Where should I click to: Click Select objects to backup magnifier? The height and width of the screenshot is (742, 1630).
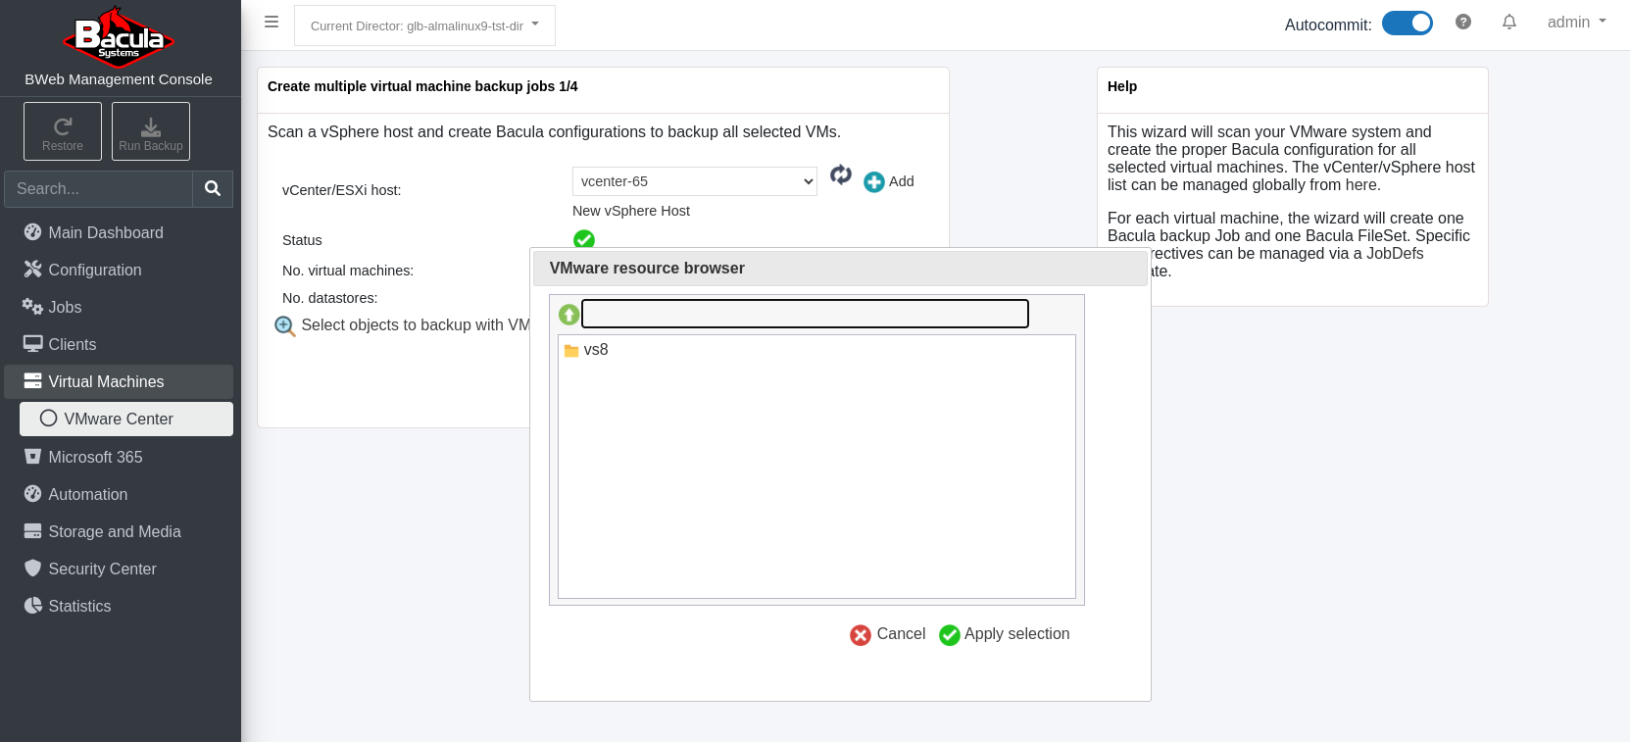tap(285, 325)
